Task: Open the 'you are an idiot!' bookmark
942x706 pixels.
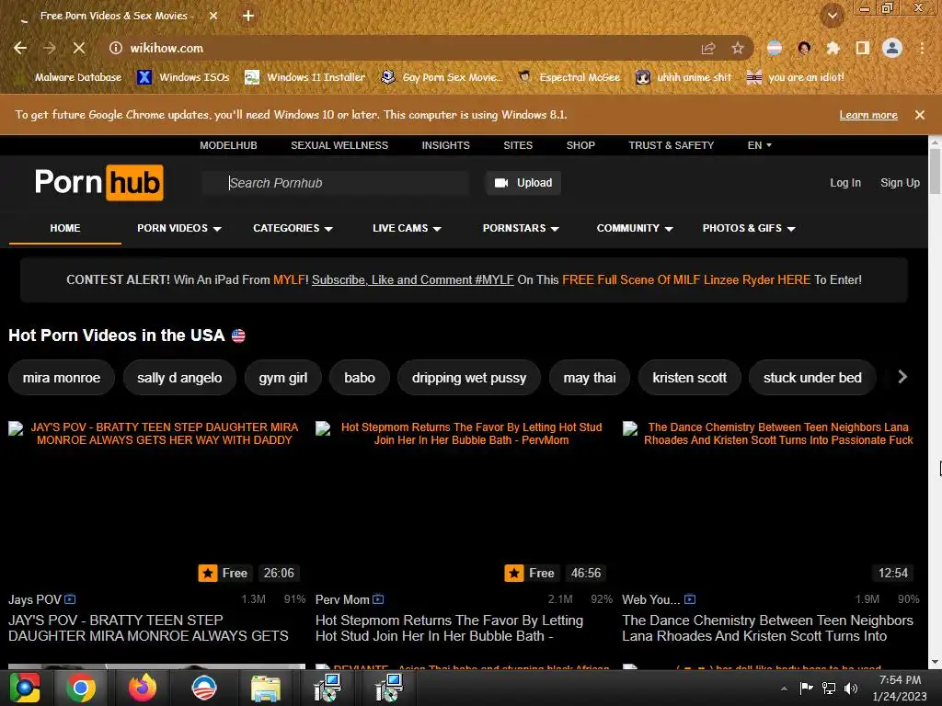Action: [x=796, y=77]
